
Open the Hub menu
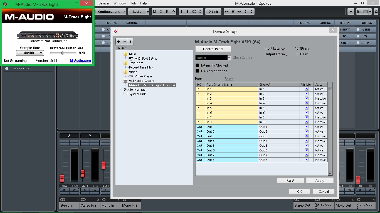point(133,3)
